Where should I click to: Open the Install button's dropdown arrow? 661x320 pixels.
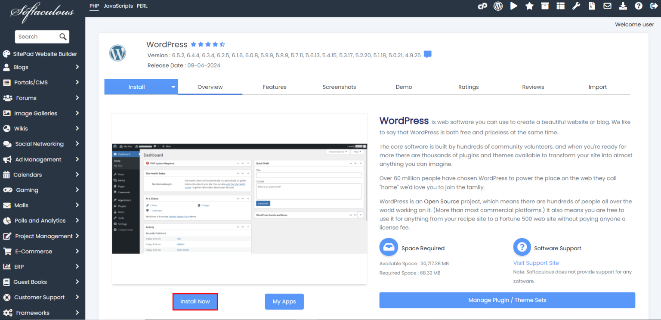coord(173,87)
